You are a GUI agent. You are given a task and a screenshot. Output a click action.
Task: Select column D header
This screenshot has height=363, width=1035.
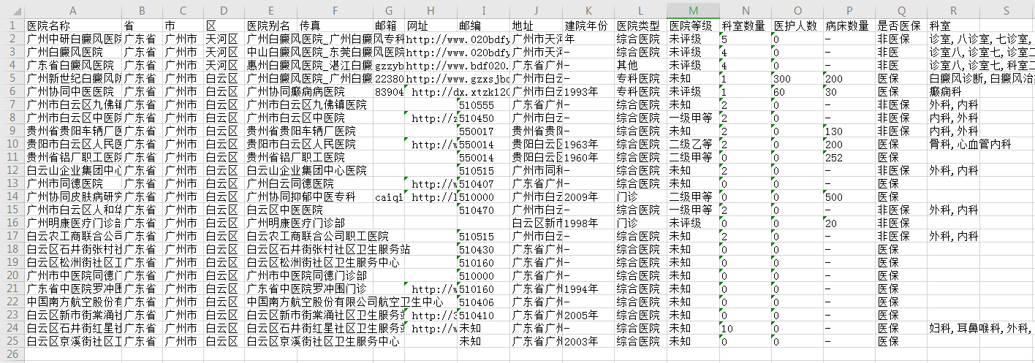tap(224, 10)
